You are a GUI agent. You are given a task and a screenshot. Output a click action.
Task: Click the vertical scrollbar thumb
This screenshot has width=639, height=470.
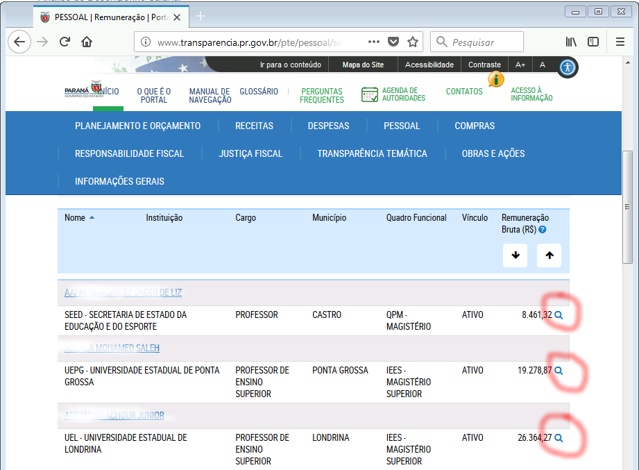tap(627, 207)
